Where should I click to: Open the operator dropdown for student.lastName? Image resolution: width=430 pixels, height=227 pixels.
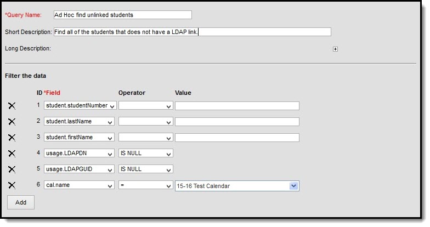pos(146,122)
